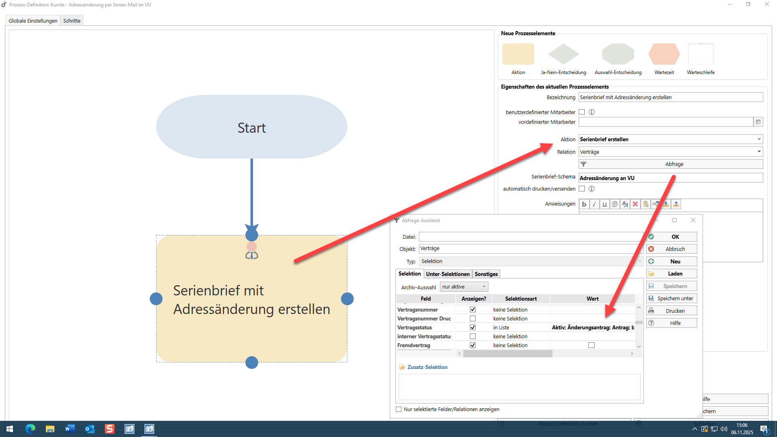Open the color palette icon
Screen dimensions: 777x437
tap(615, 204)
